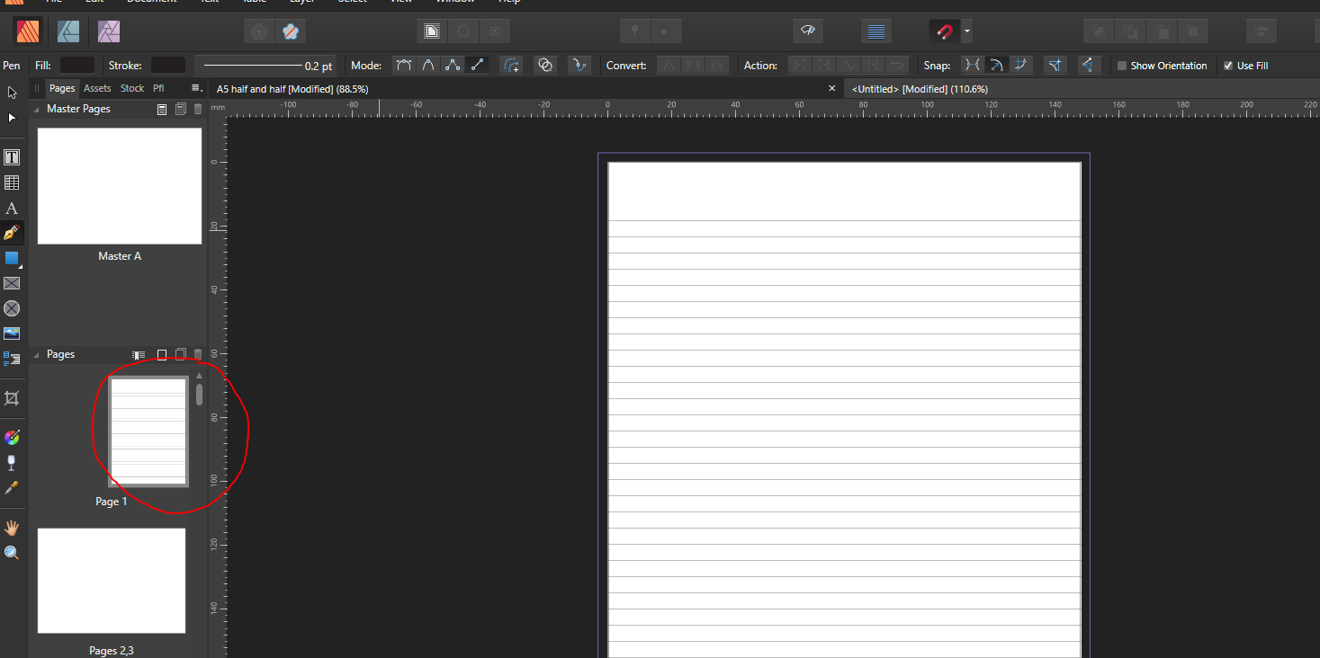
Task: Select the Transparency wine glass tool
Action: point(12,463)
